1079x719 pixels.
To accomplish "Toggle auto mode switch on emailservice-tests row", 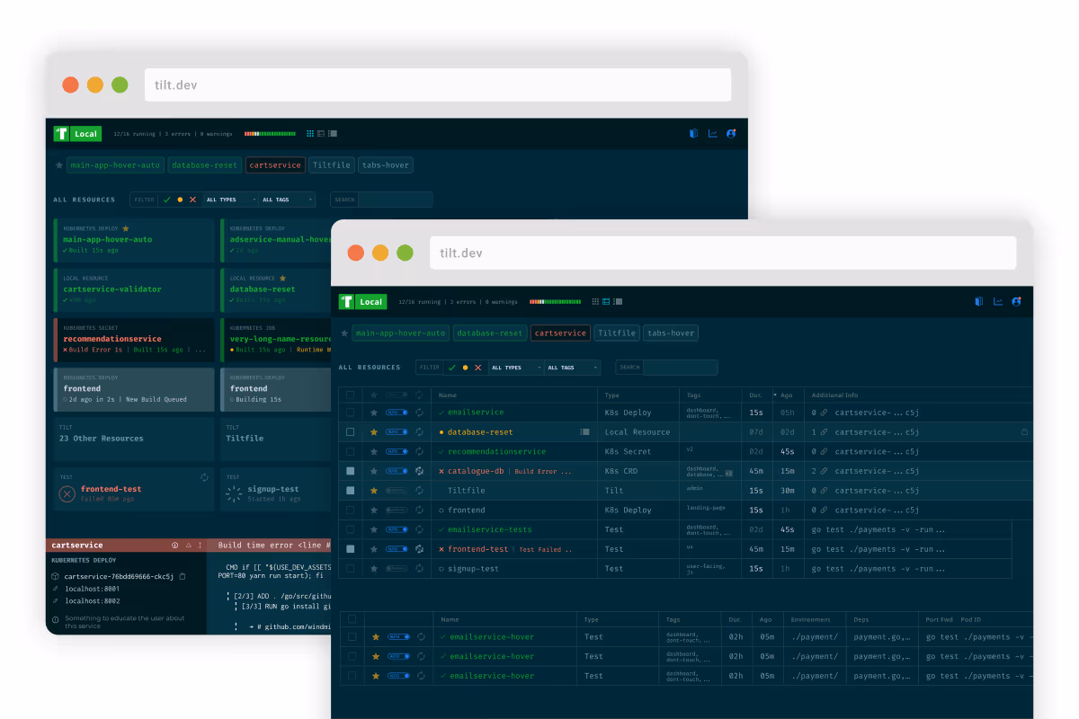I will [397, 529].
